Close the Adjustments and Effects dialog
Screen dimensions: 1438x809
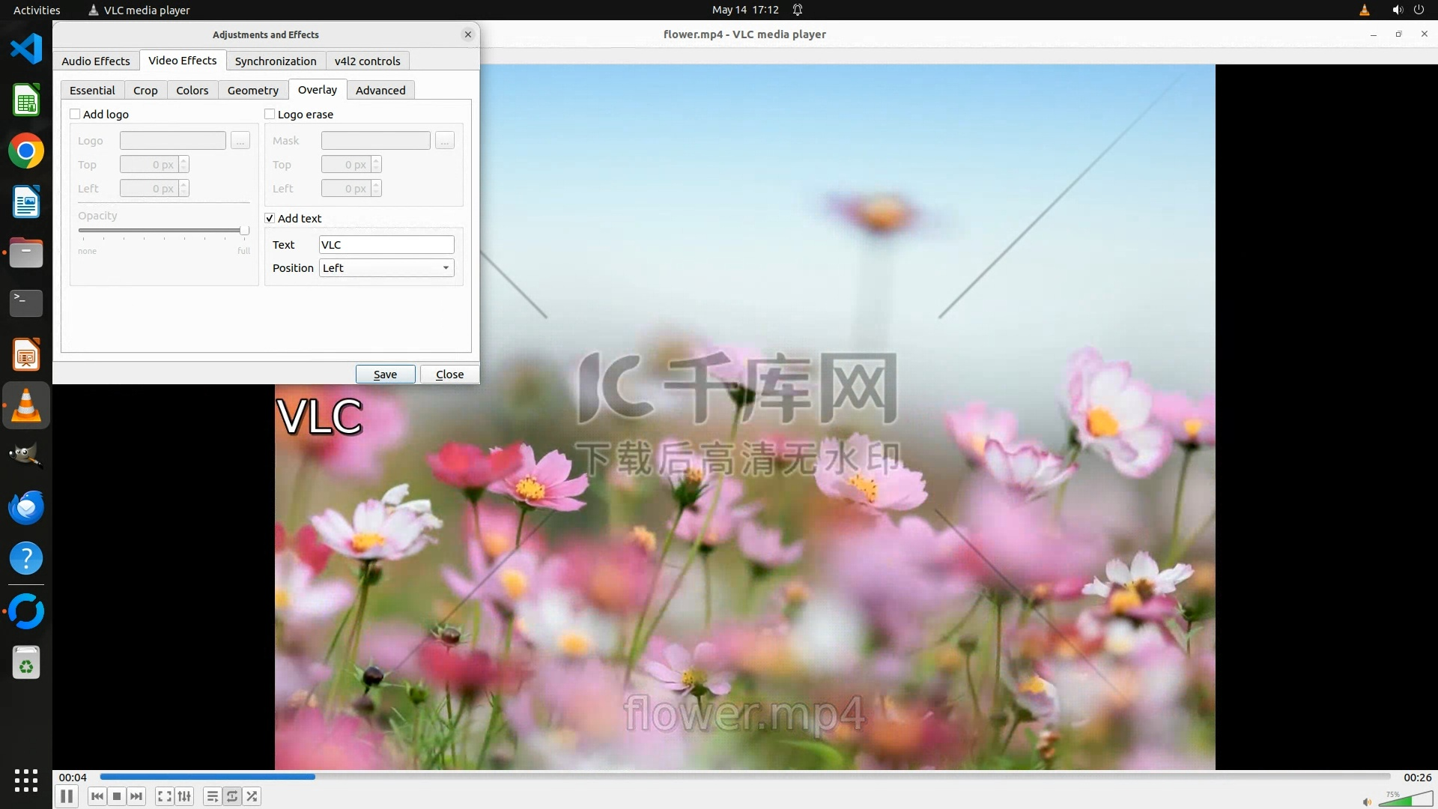(x=449, y=374)
